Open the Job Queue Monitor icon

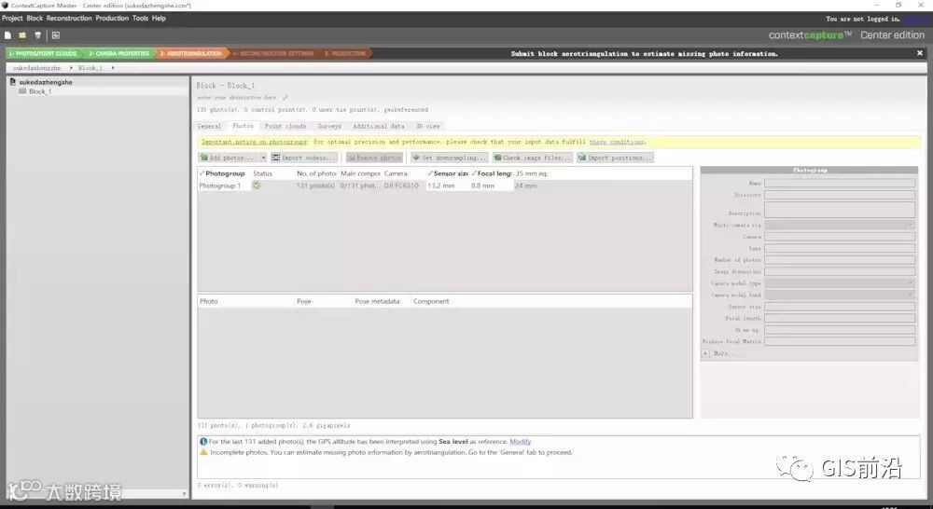[56, 35]
